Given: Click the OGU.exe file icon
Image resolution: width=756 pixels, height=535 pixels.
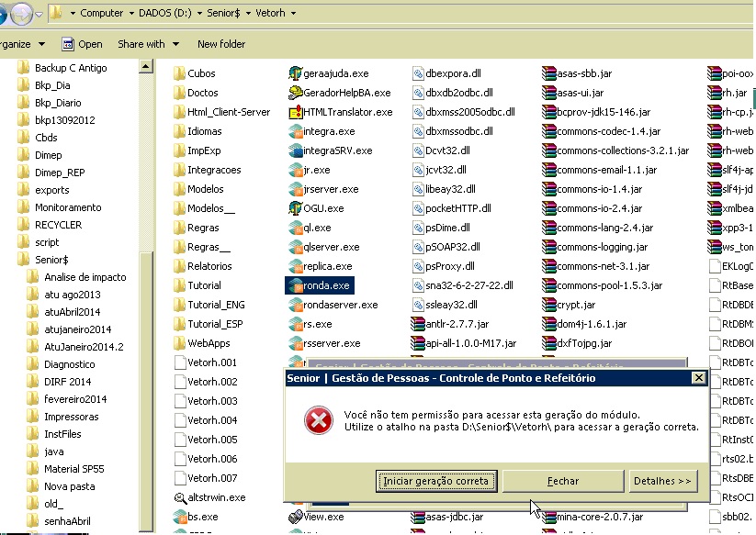Looking at the screenshot, I should click(x=295, y=208).
